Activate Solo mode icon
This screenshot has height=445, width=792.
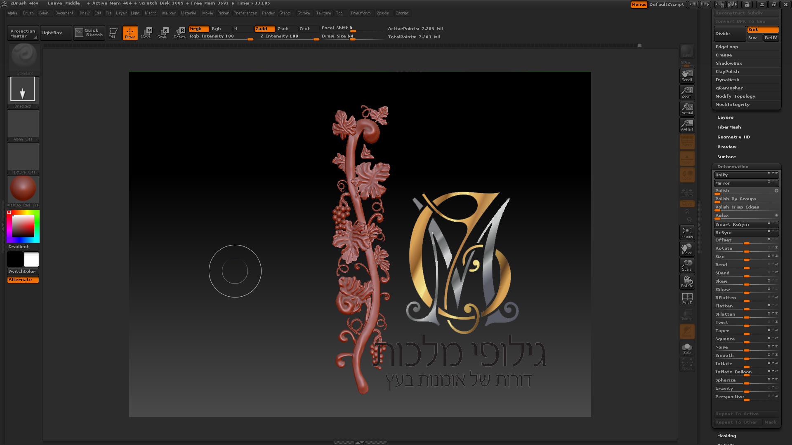(x=687, y=348)
